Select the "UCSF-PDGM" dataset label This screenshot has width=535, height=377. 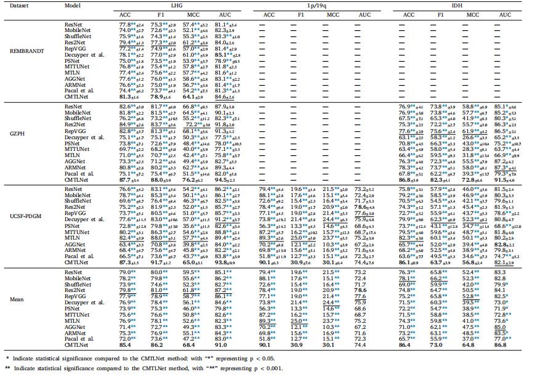(26, 216)
